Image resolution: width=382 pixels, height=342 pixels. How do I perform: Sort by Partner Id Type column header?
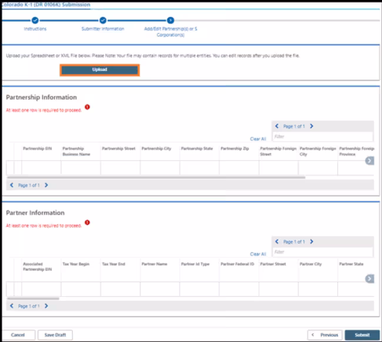(195, 264)
